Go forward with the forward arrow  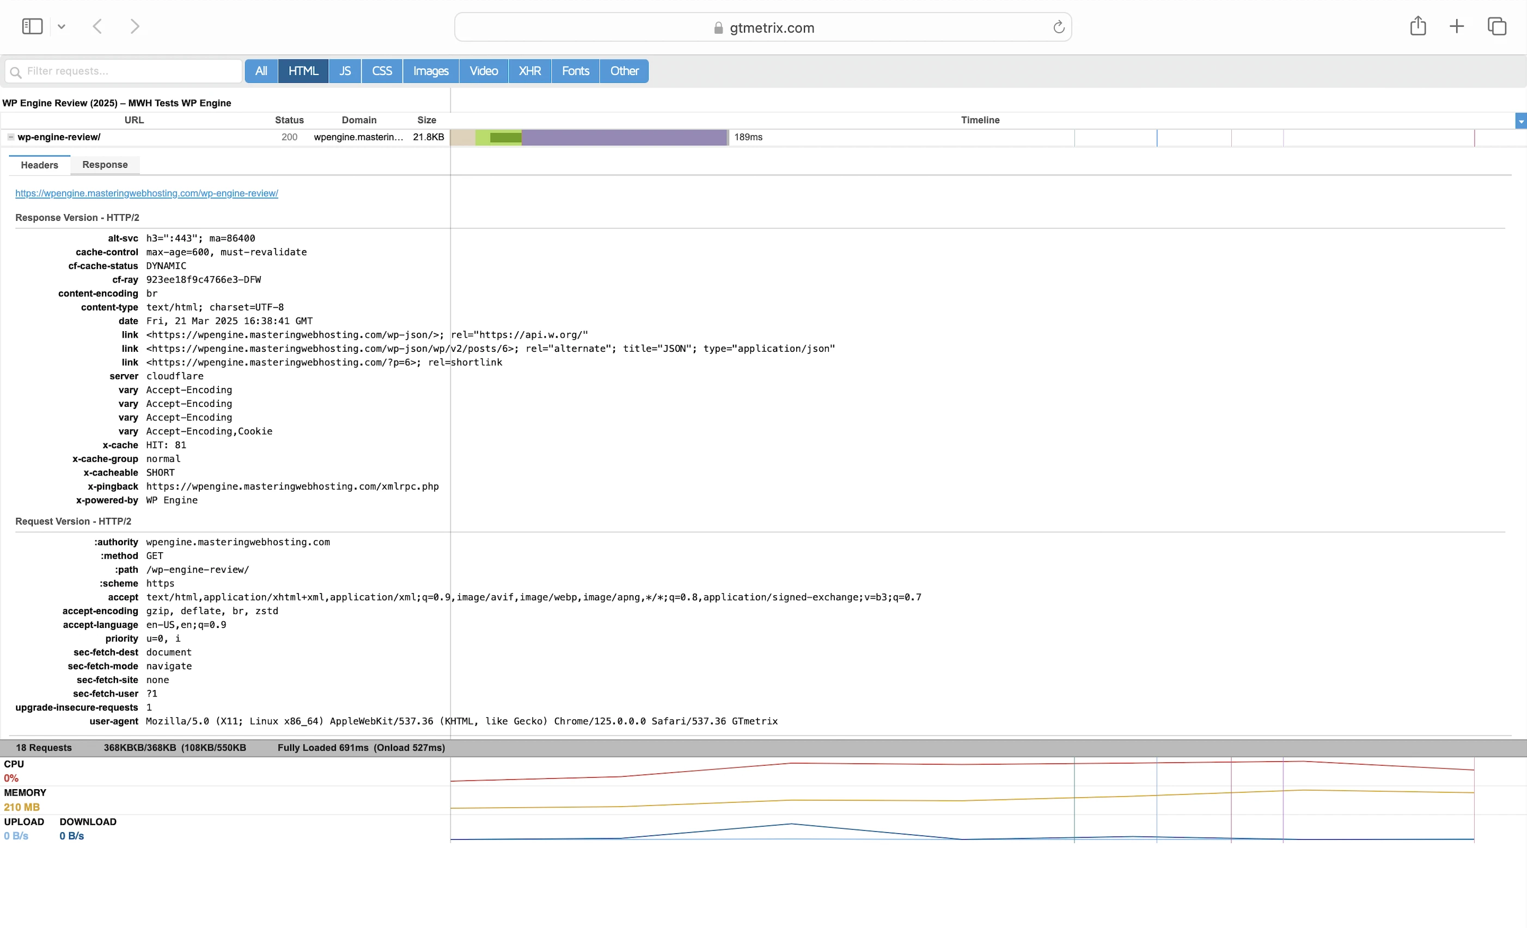click(x=135, y=27)
